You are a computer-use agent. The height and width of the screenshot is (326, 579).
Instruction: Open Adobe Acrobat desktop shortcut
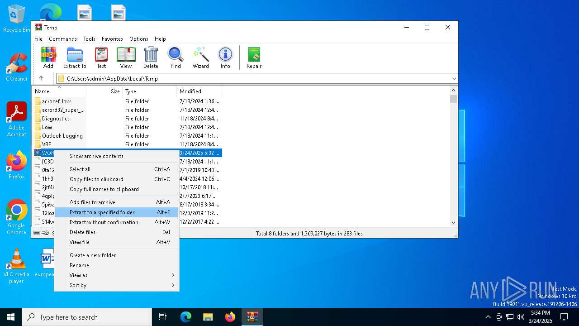(17, 120)
